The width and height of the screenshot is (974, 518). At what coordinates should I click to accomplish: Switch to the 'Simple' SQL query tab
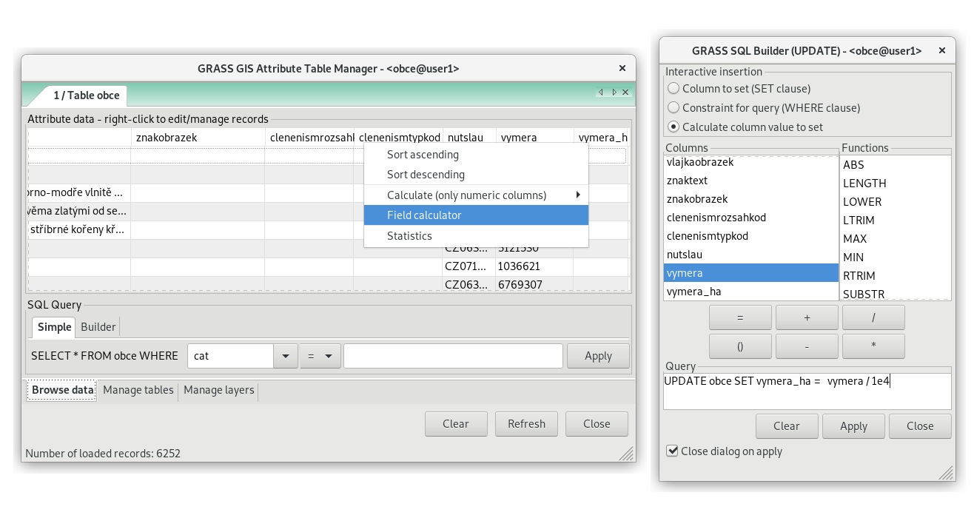[x=55, y=327]
